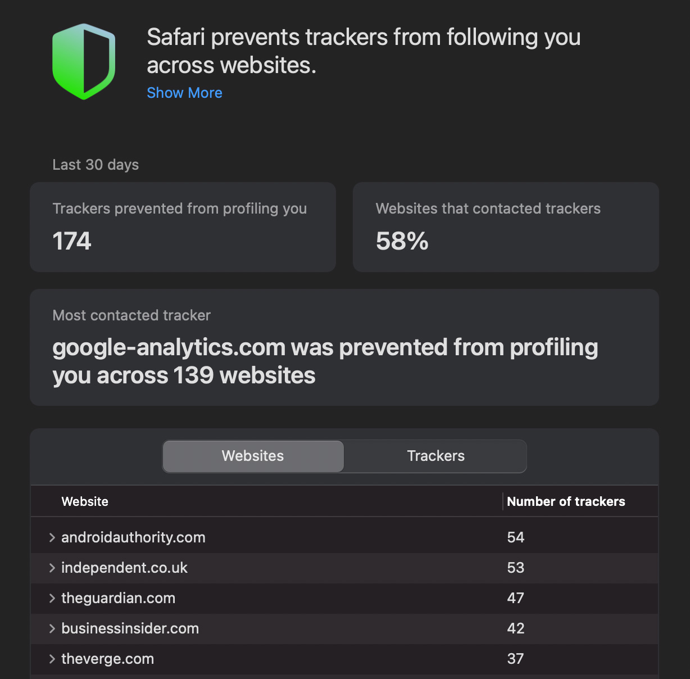Expand the androidauthority.com row chevron

52,537
